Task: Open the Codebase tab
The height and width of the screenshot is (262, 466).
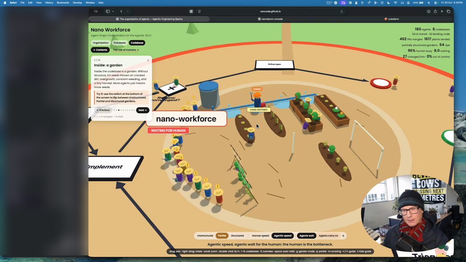Action: click(137, 43)
